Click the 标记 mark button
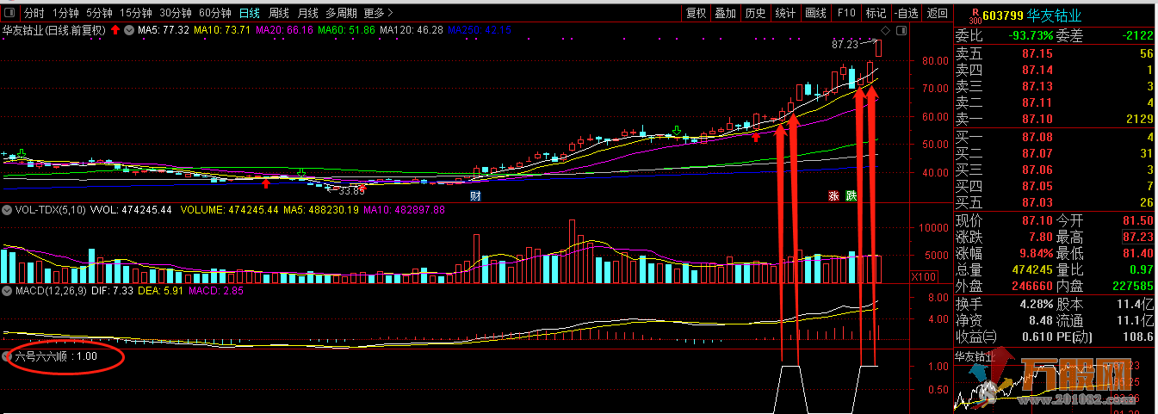 point(876,13)
